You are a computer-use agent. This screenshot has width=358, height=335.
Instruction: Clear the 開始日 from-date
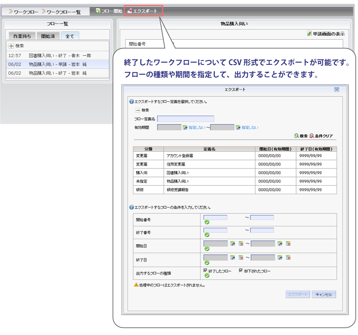pos(241,244)
